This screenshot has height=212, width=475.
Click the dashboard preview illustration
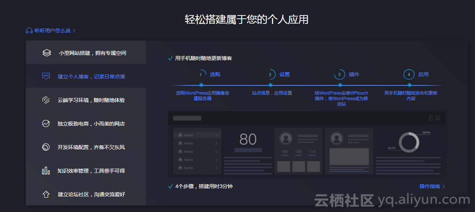click(307, 145)
